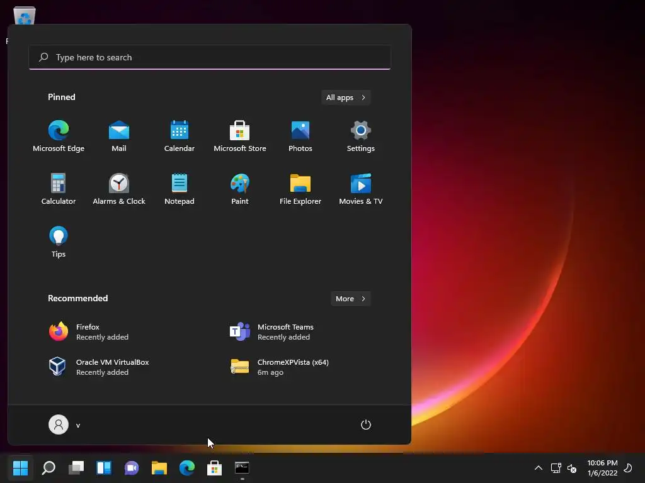This screenshot has height=483, width=645.
Task: Click the power button icon
Action: [366, 425]
